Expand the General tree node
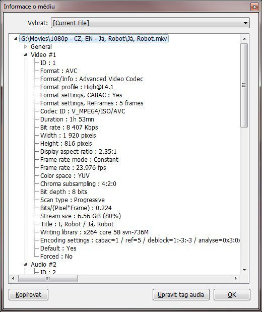This screenshot has width=262, height=312. (25, 47)
